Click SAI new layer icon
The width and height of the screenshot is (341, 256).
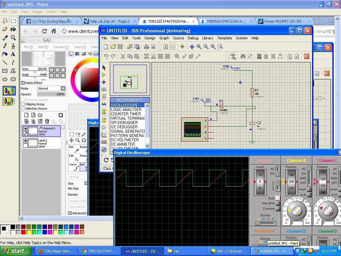(26, 115)
